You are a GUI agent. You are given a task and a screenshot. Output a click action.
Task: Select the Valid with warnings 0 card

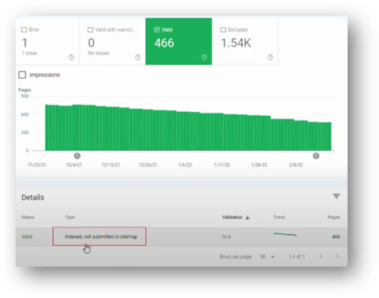(112, 41)
